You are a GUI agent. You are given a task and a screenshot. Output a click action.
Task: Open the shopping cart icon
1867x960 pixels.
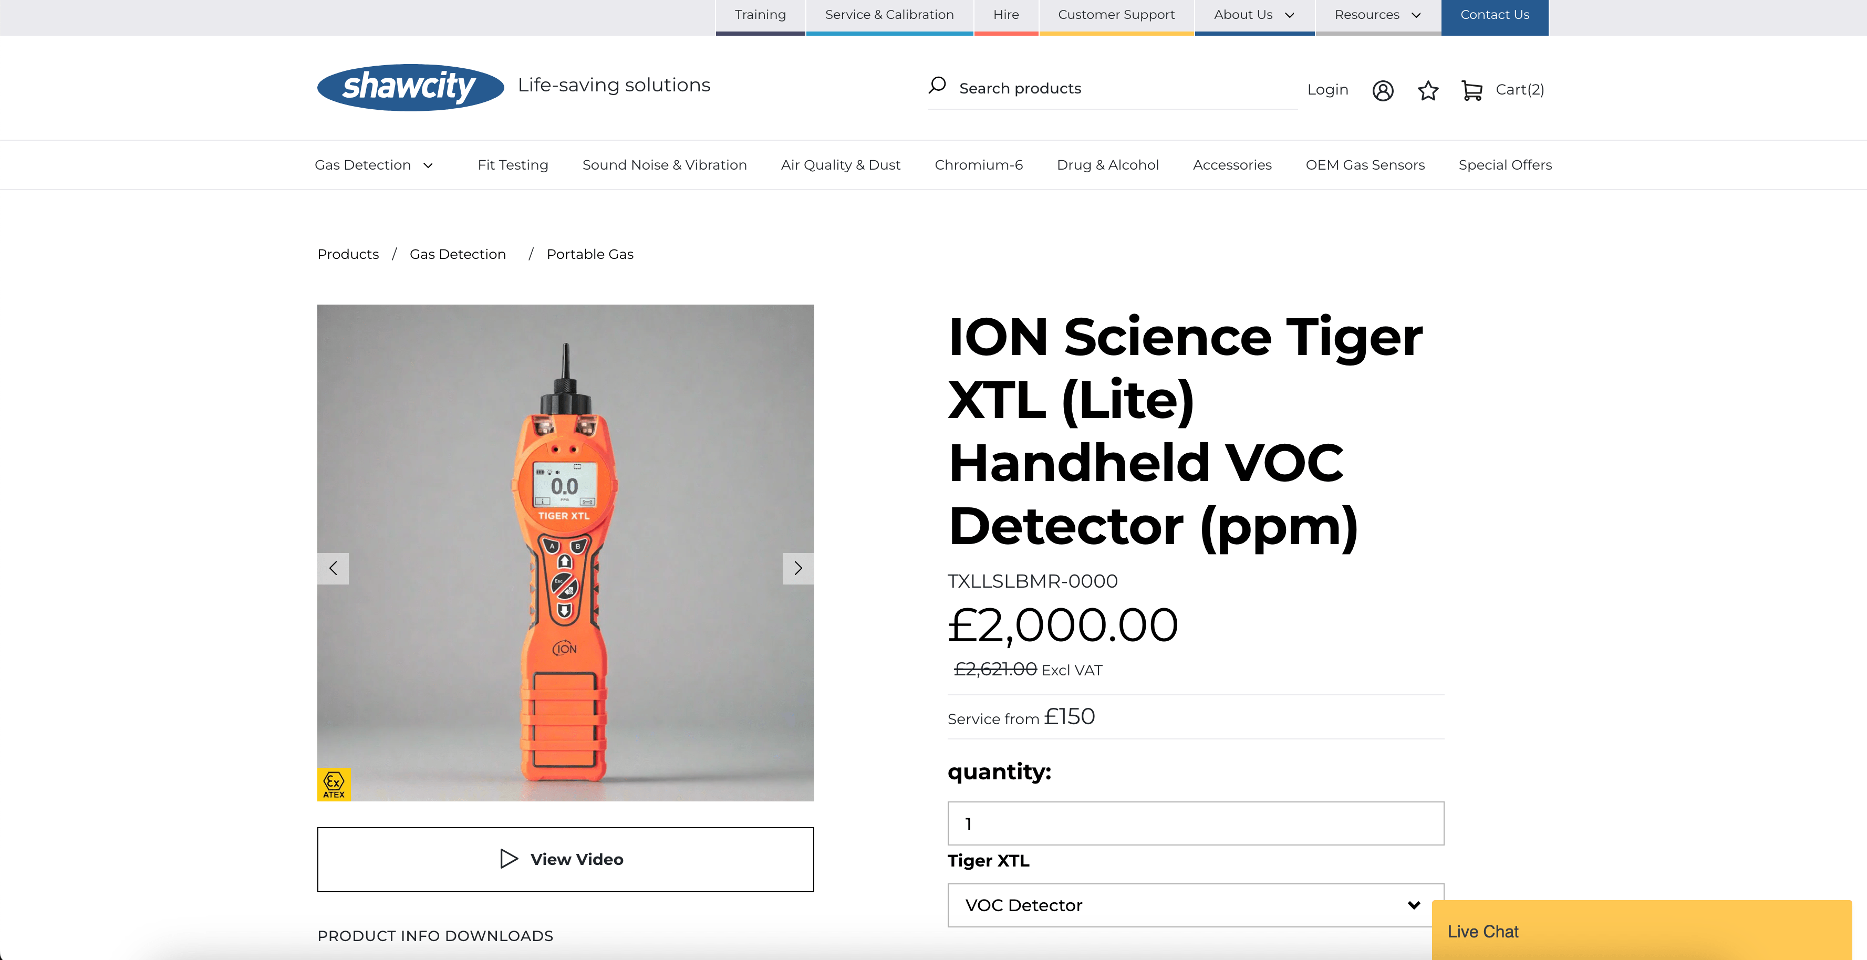[1471, 90]
